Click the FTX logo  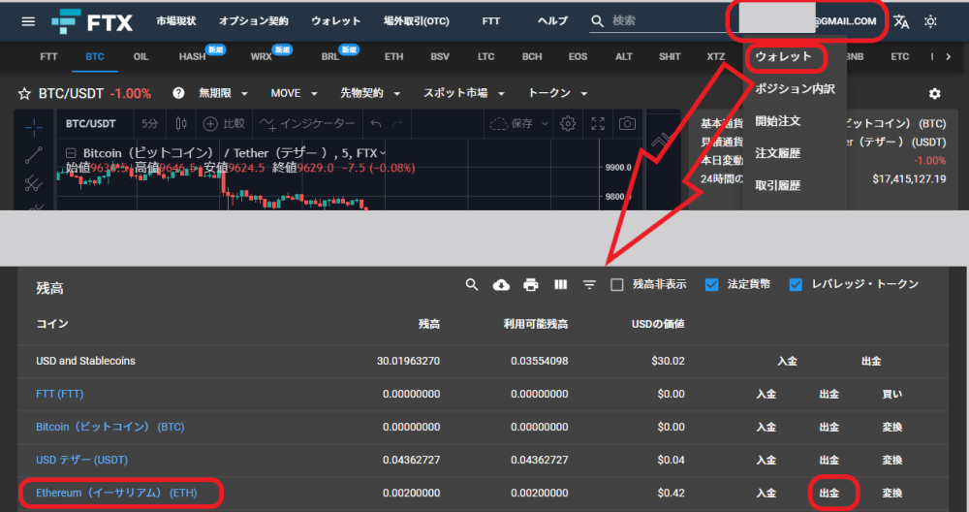pos(92,21)
